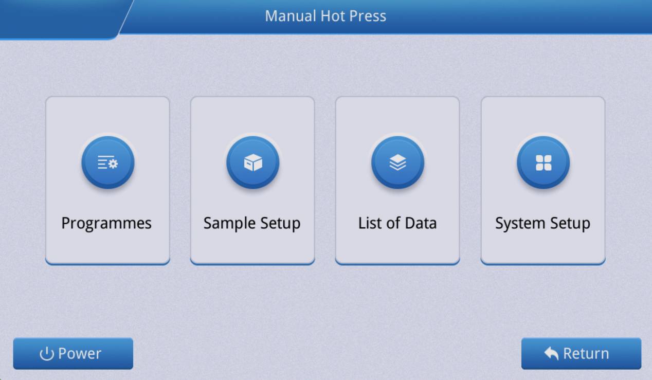
Task: Click the word "Return" on the bottom button
Action: pyautogui.click(x=586, y=354)
